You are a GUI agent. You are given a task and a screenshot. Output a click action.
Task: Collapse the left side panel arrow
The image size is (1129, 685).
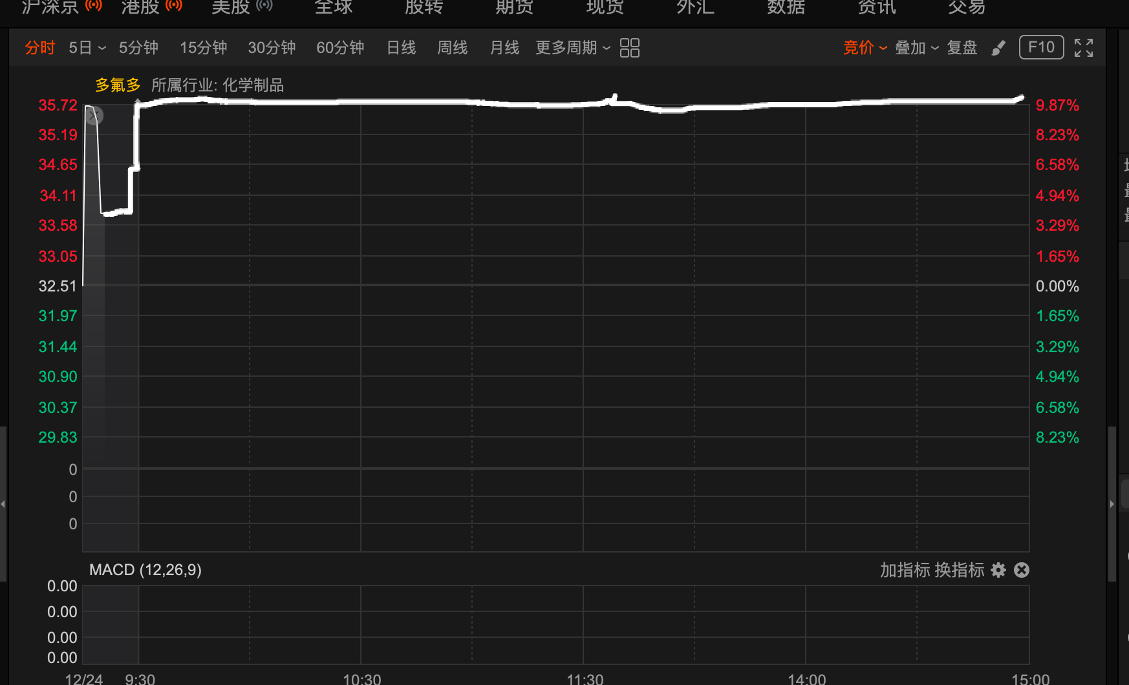pyautogui.click(x=3, y=504)
